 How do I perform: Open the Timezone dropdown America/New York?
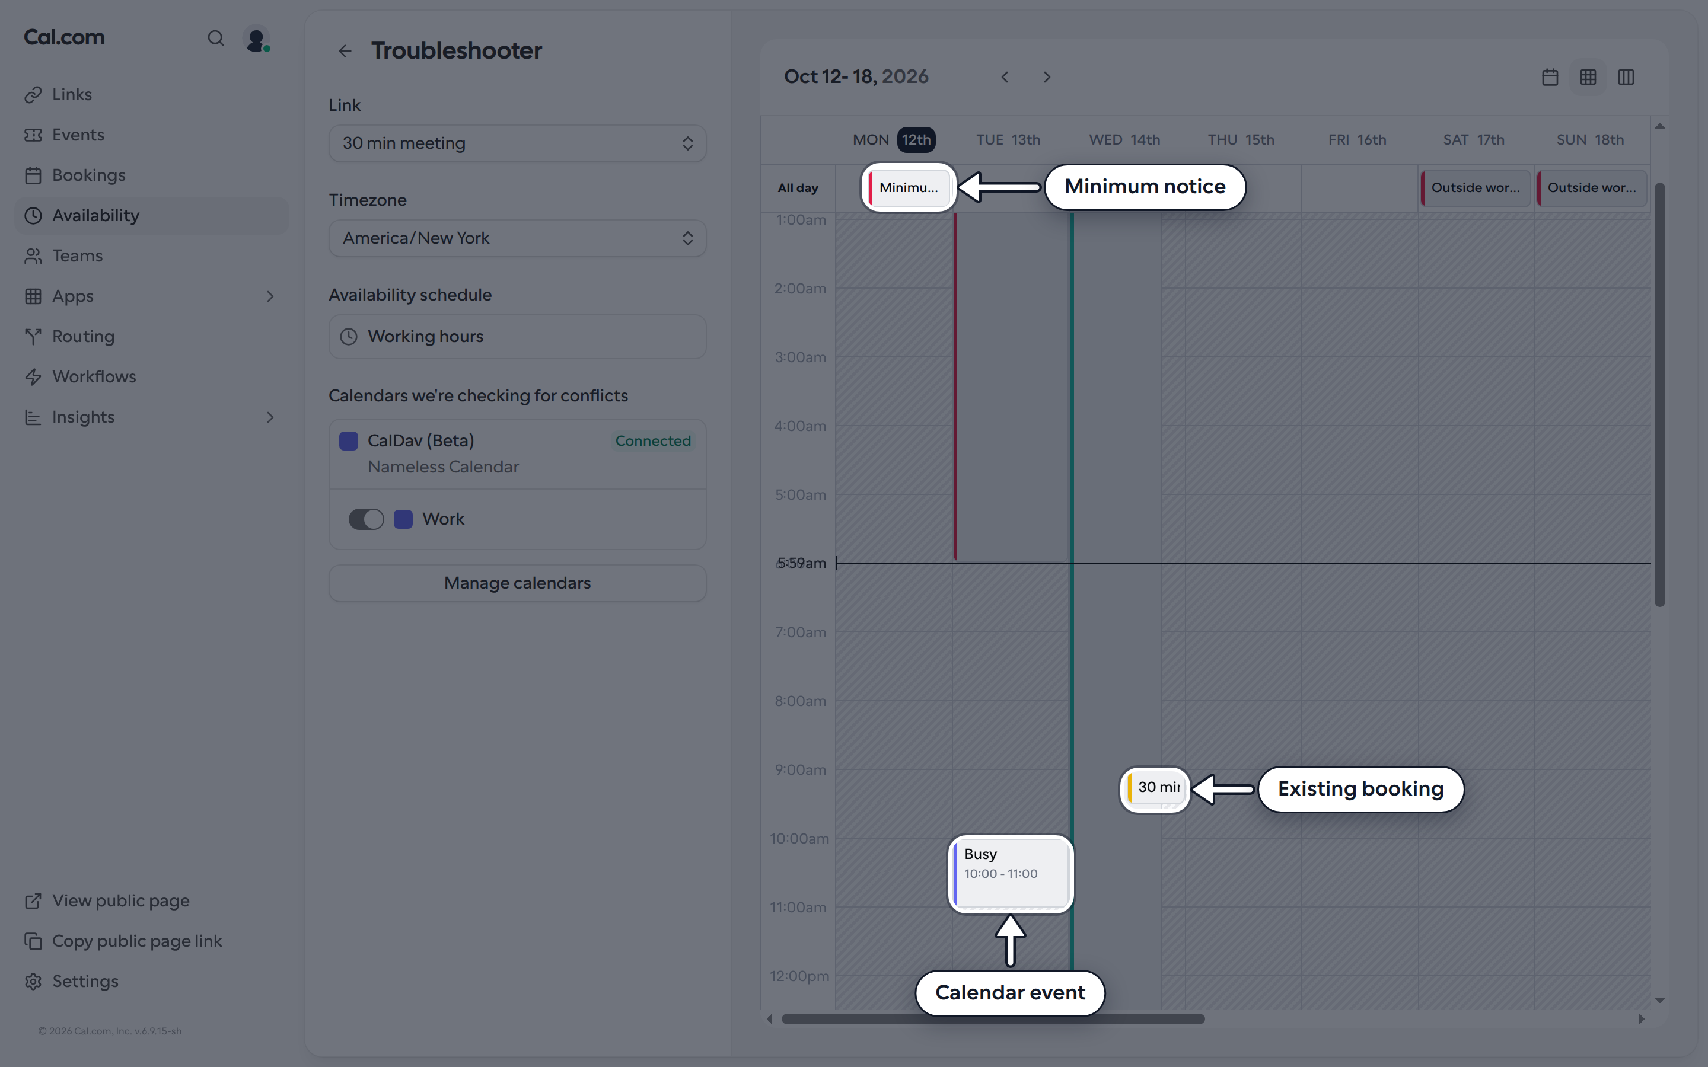point(517,238)
